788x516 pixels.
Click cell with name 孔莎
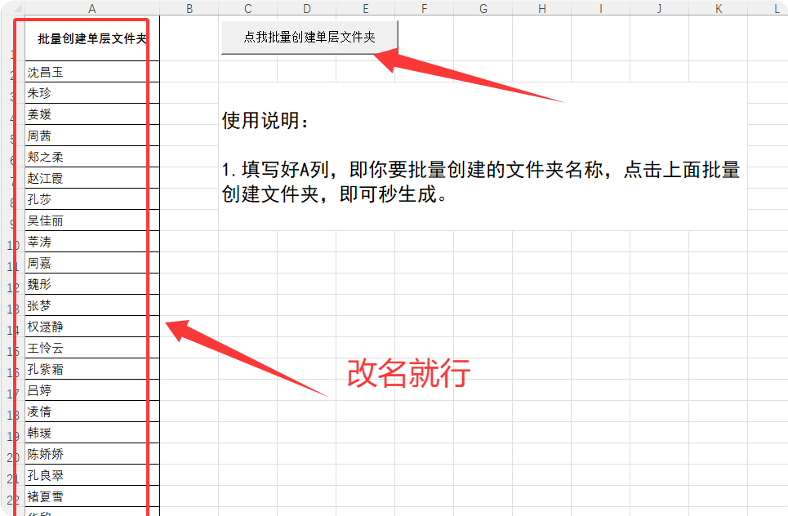[x=92, y=199]
